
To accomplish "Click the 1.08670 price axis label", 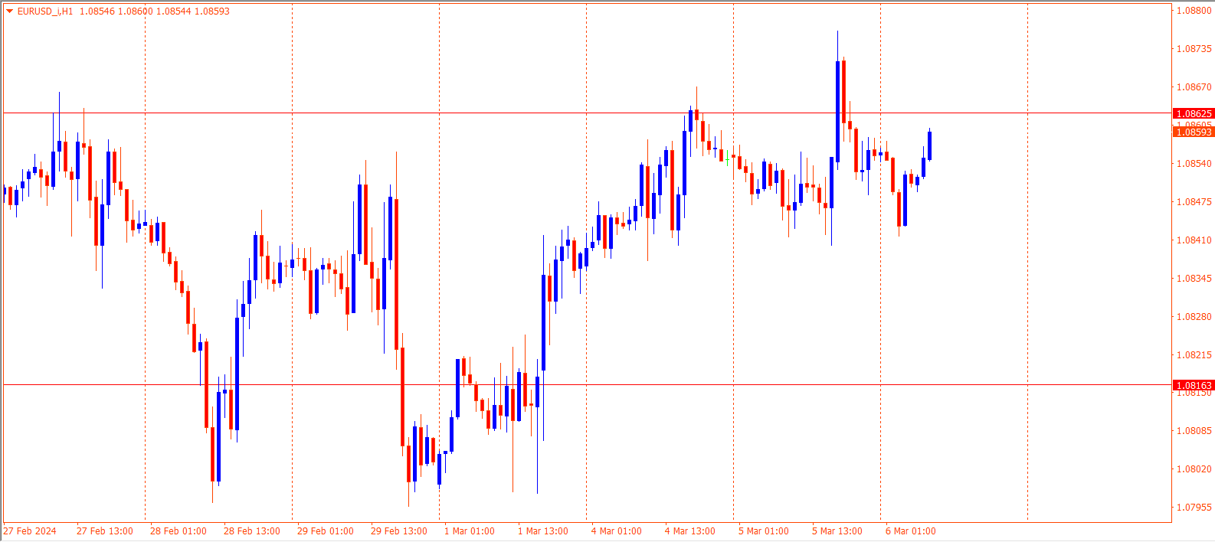I will coord(1194,87).
